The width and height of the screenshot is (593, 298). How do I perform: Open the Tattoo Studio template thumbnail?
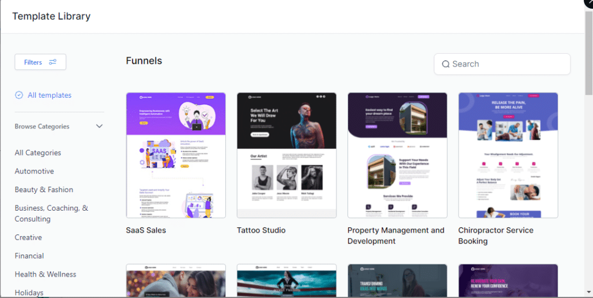coord(286,155)
